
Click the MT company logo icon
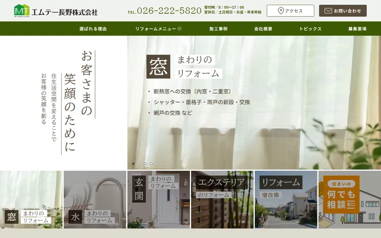click(x=22, y=11)
